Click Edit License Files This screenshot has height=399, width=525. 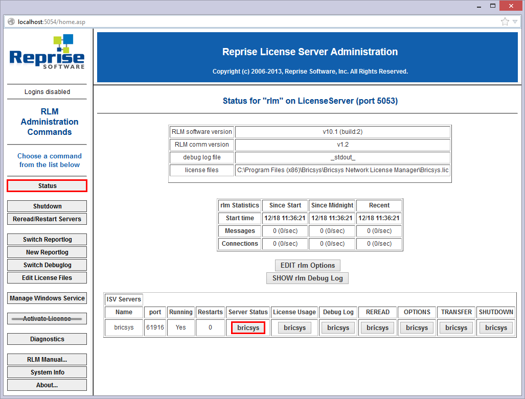(x=47, y=278)
